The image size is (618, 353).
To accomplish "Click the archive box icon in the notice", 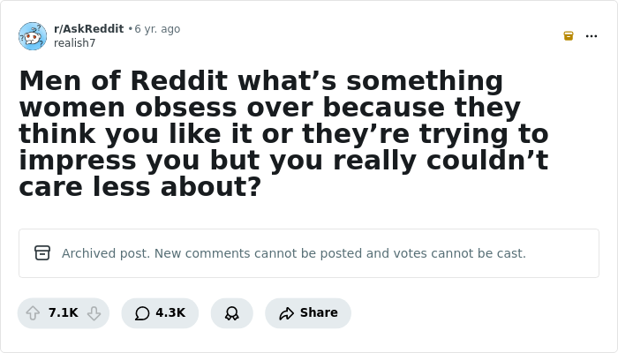I will point(42,253).
